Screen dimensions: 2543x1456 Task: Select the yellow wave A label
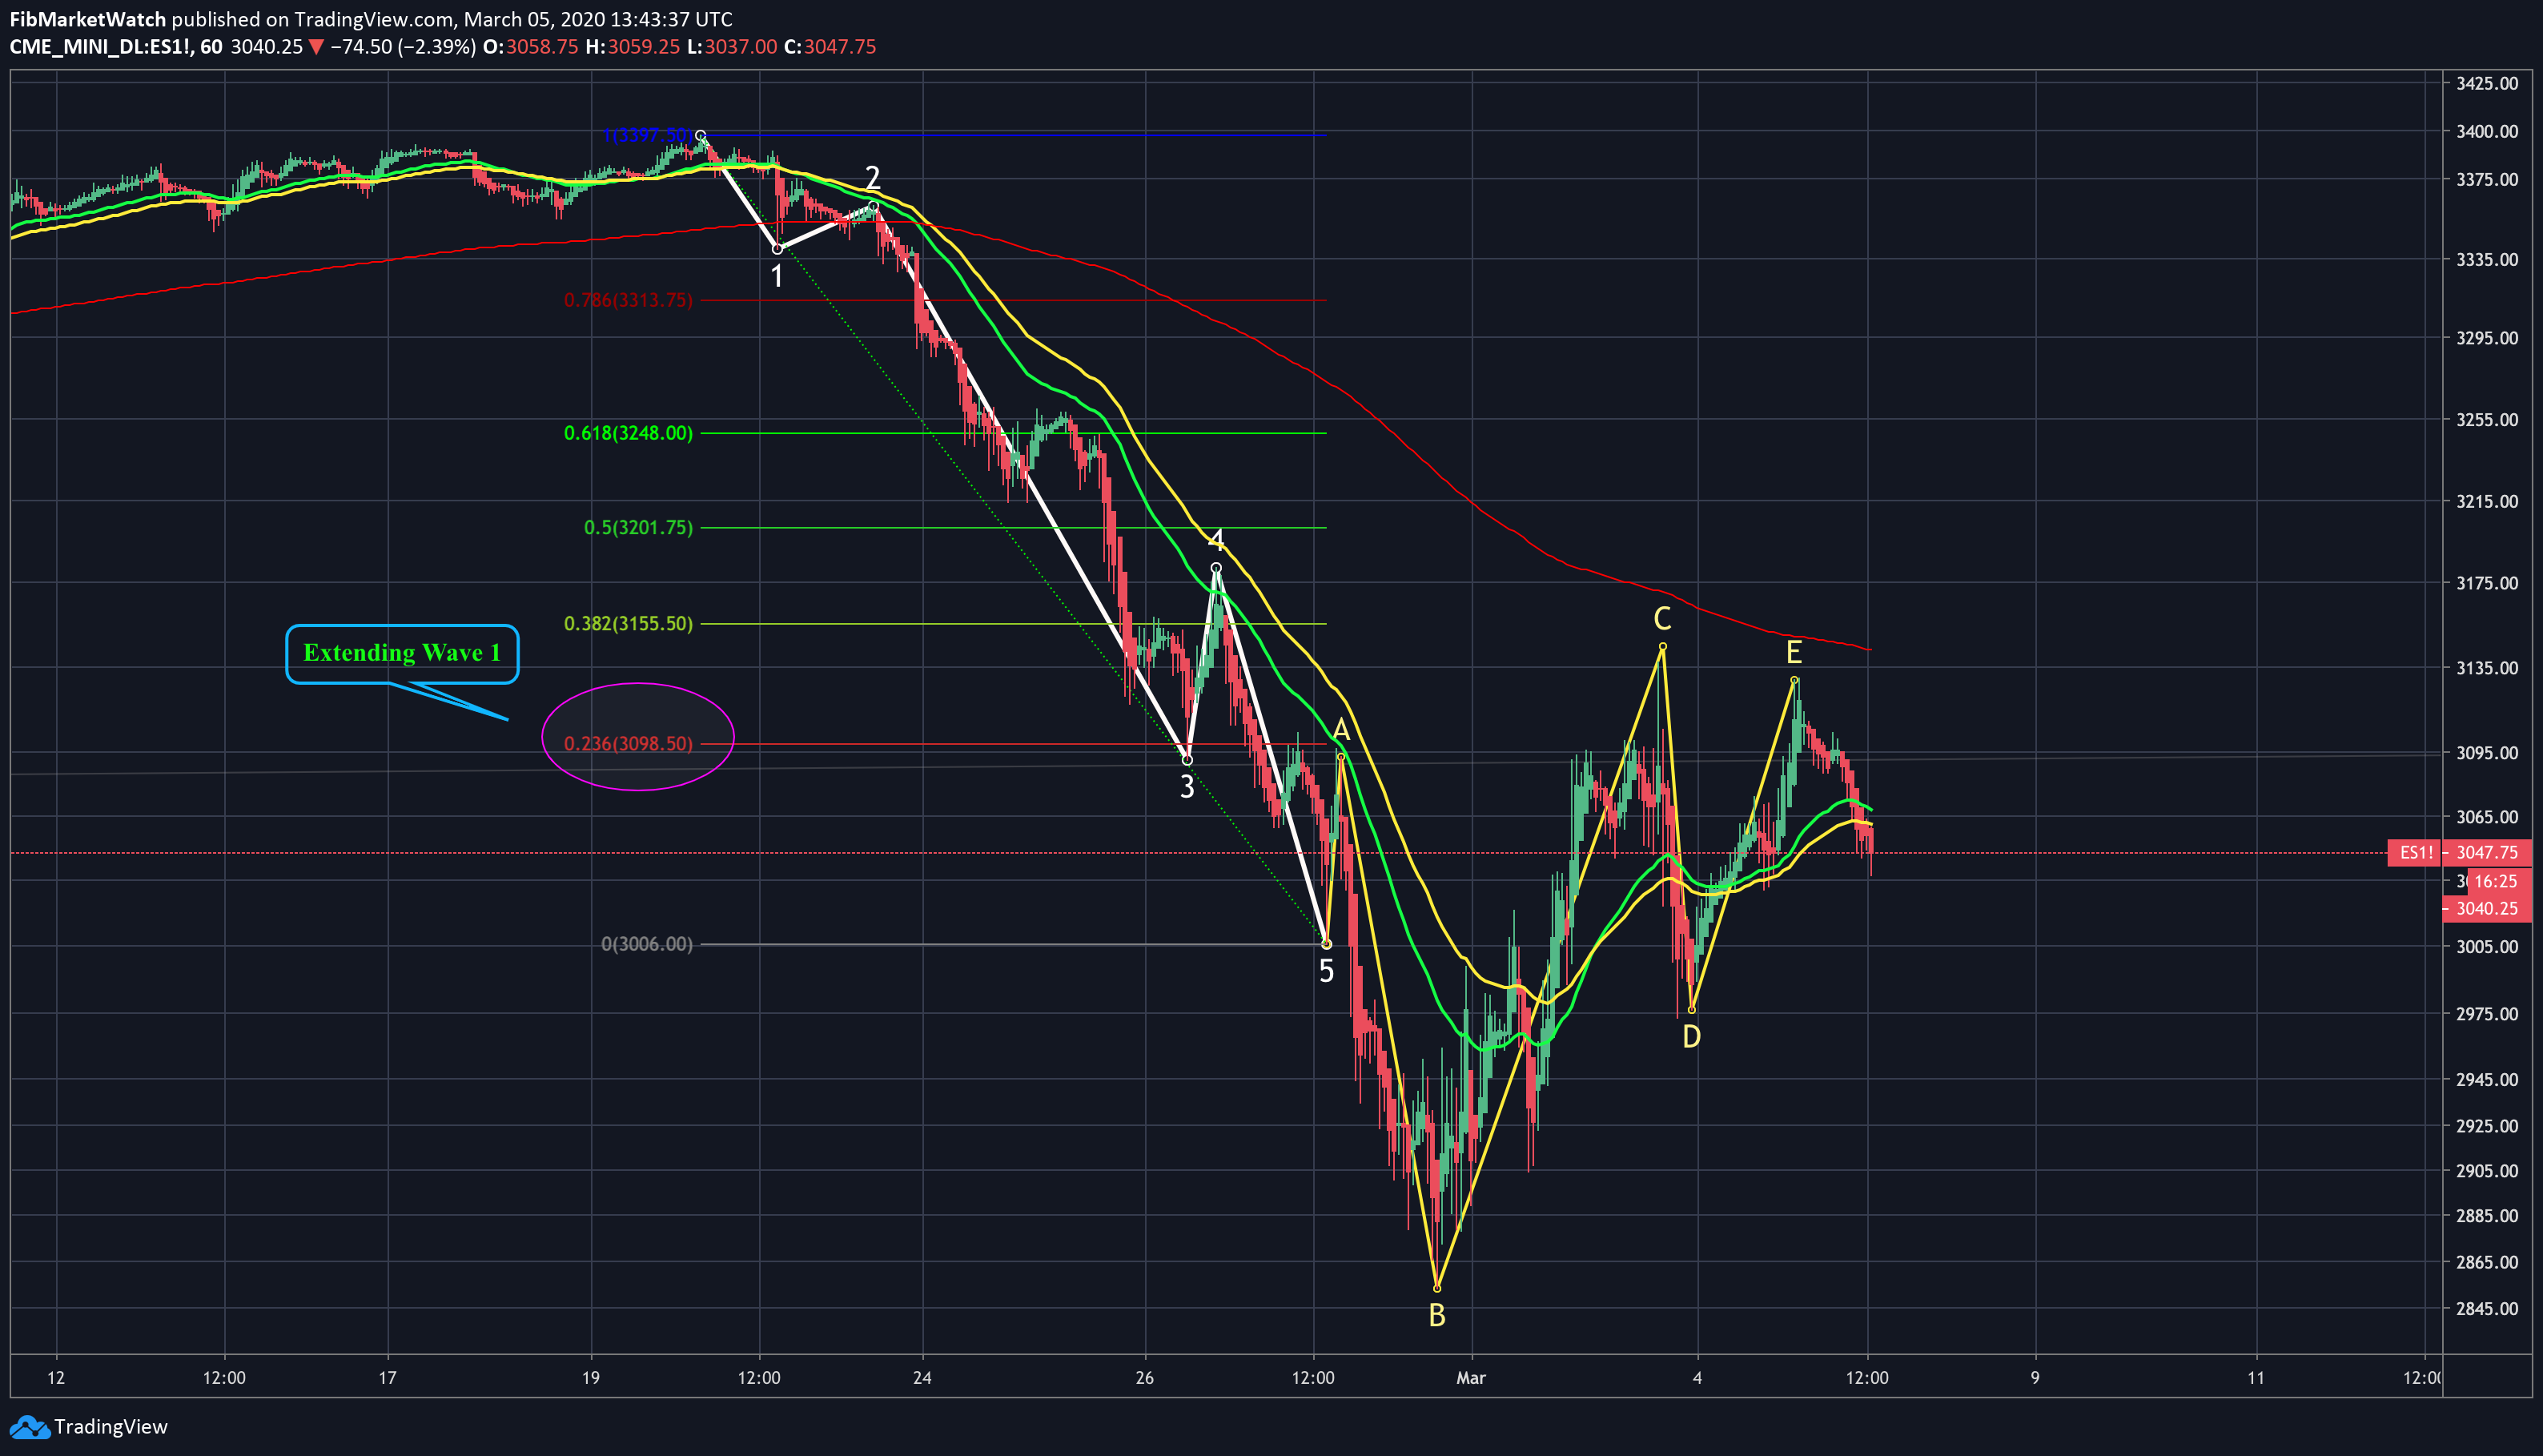pyautogui.click(x=1341, y=729)
